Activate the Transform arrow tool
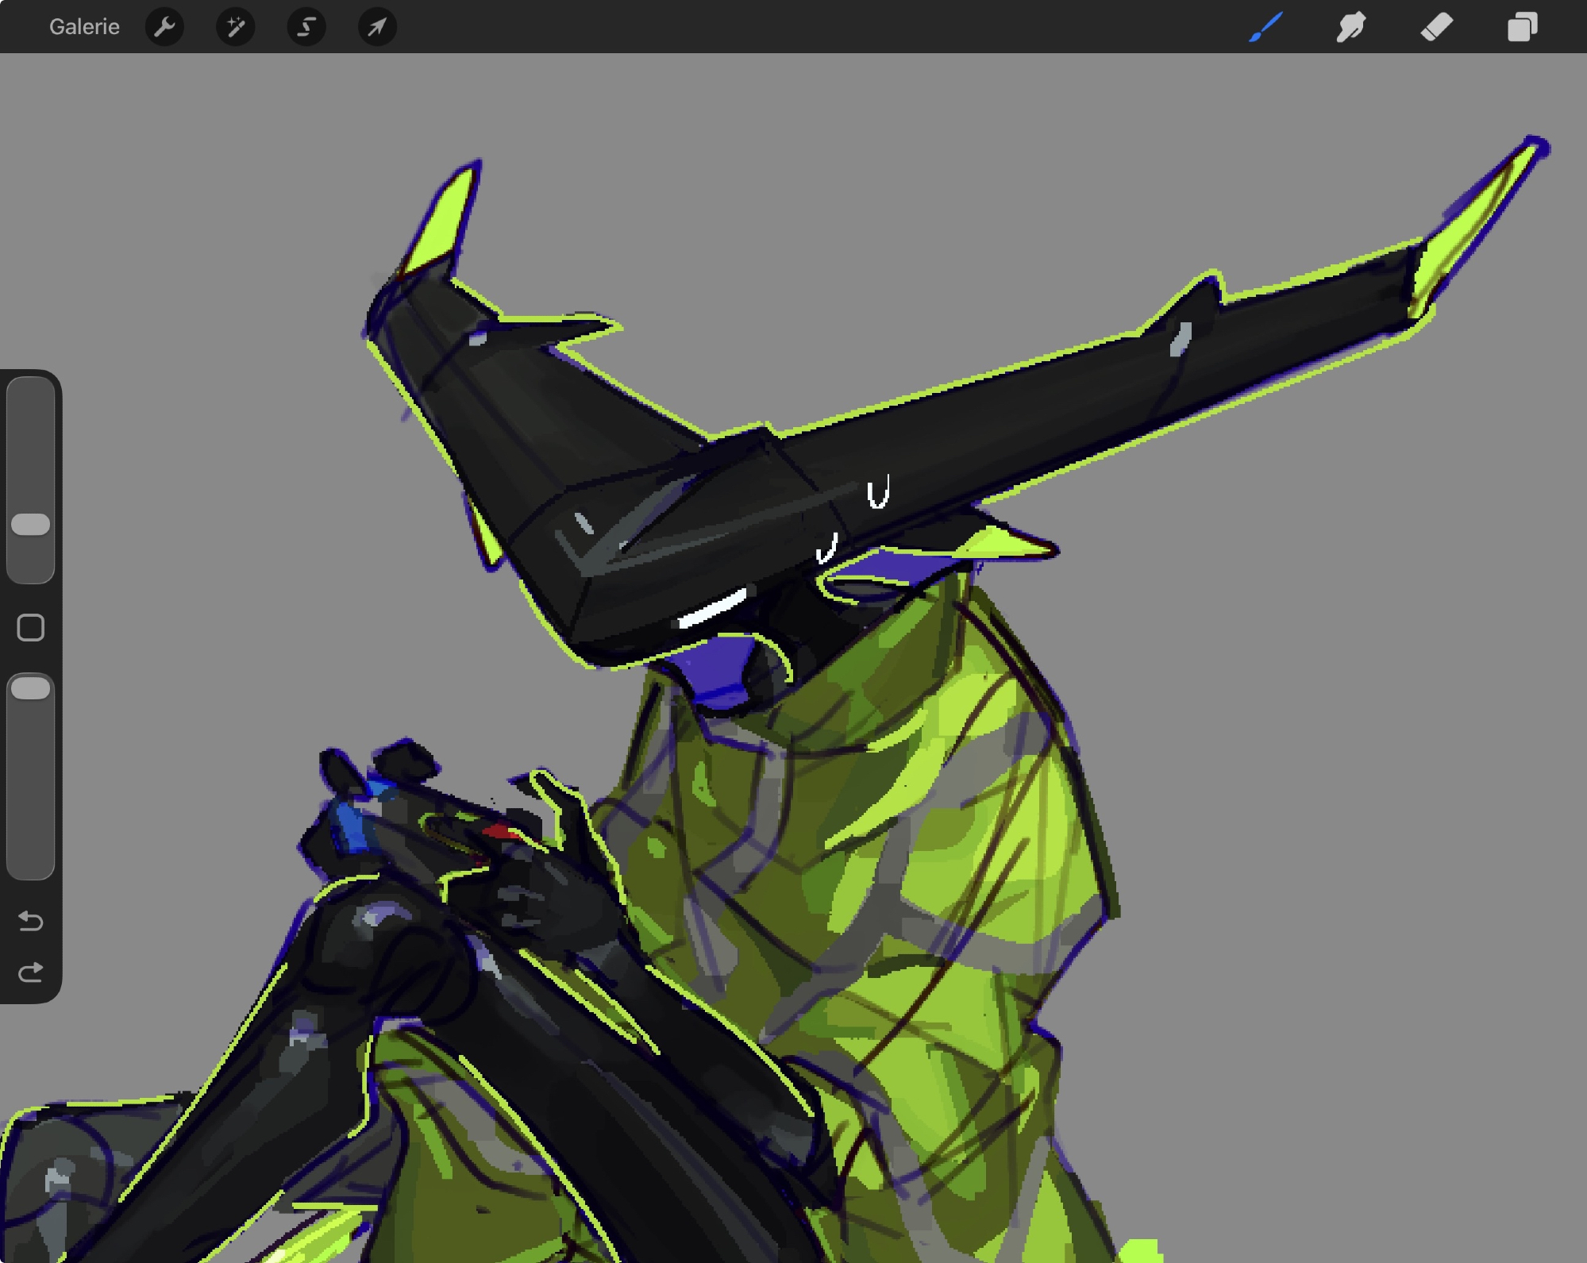This screenshot has width=1587, height=1263. 376,27
